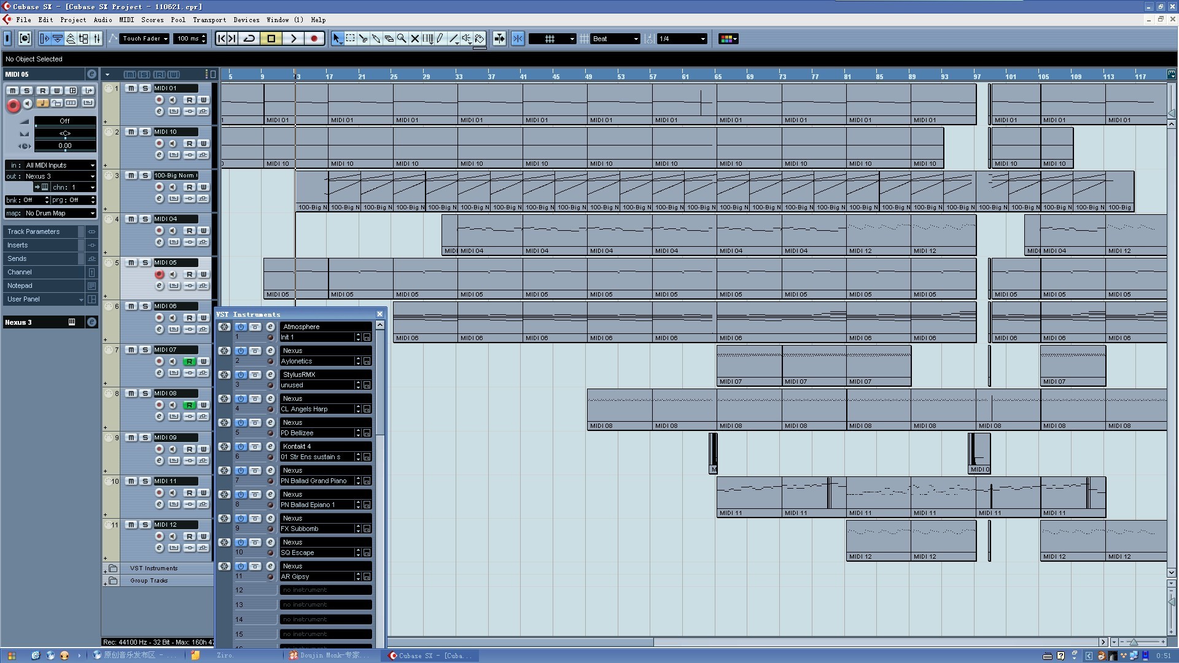The width and height of the screenshot is (1179, 663).
Task: Open the Notepad inspector section
Action: click(43, 285)
